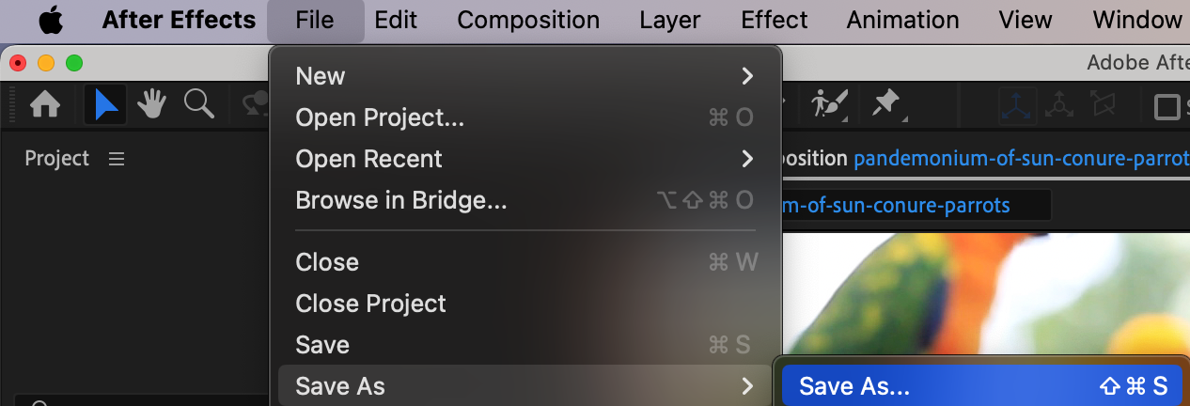Screen dimensions: 1190x406
Task: Click the Home icon in toolbar
Action: pyautogui.click(x=45, y=104)
